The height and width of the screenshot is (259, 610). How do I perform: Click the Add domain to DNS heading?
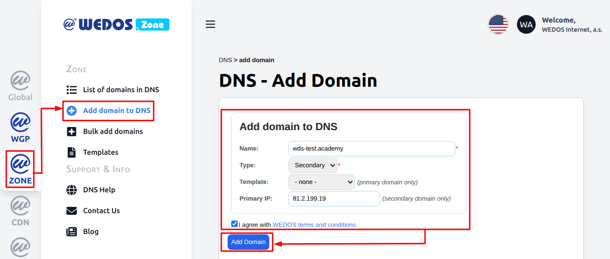289,126
